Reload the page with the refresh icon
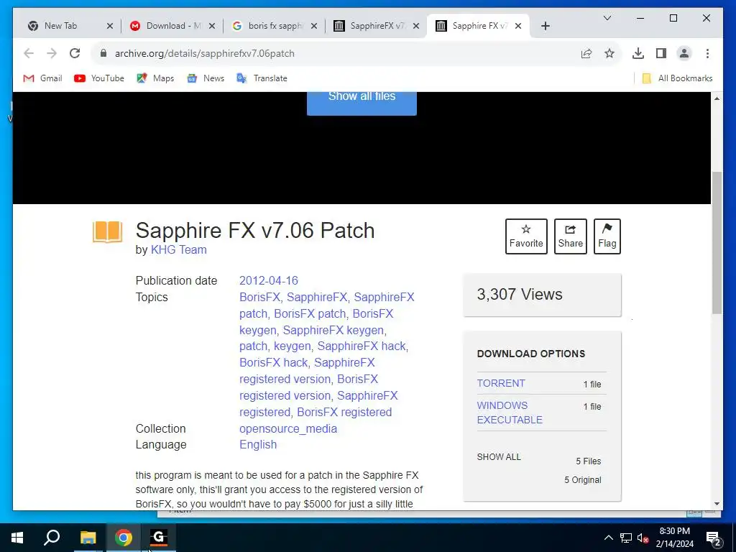The height and width of the screenshot is (552, 736). pos(75,53)
